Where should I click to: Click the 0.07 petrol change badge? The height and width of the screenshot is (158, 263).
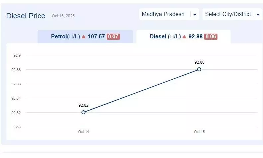(113, 37)
